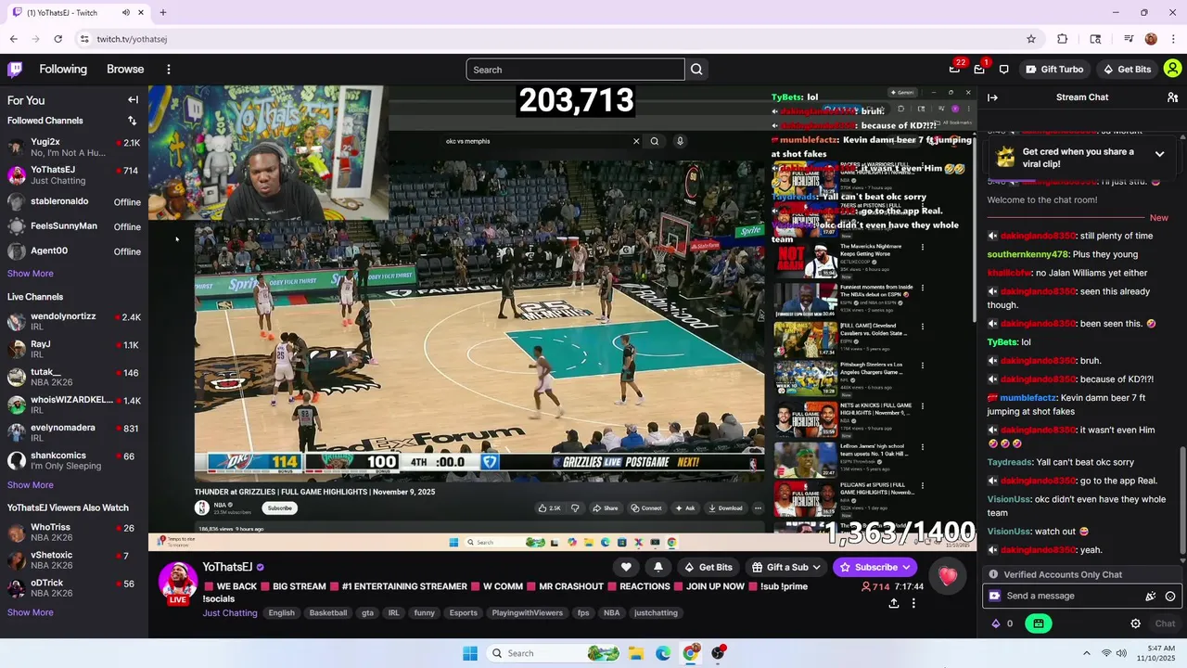Click the Windows taskbar search box
Image resolution: width=1187 pixels, height=668 pixels.
(x=554, y=653)
